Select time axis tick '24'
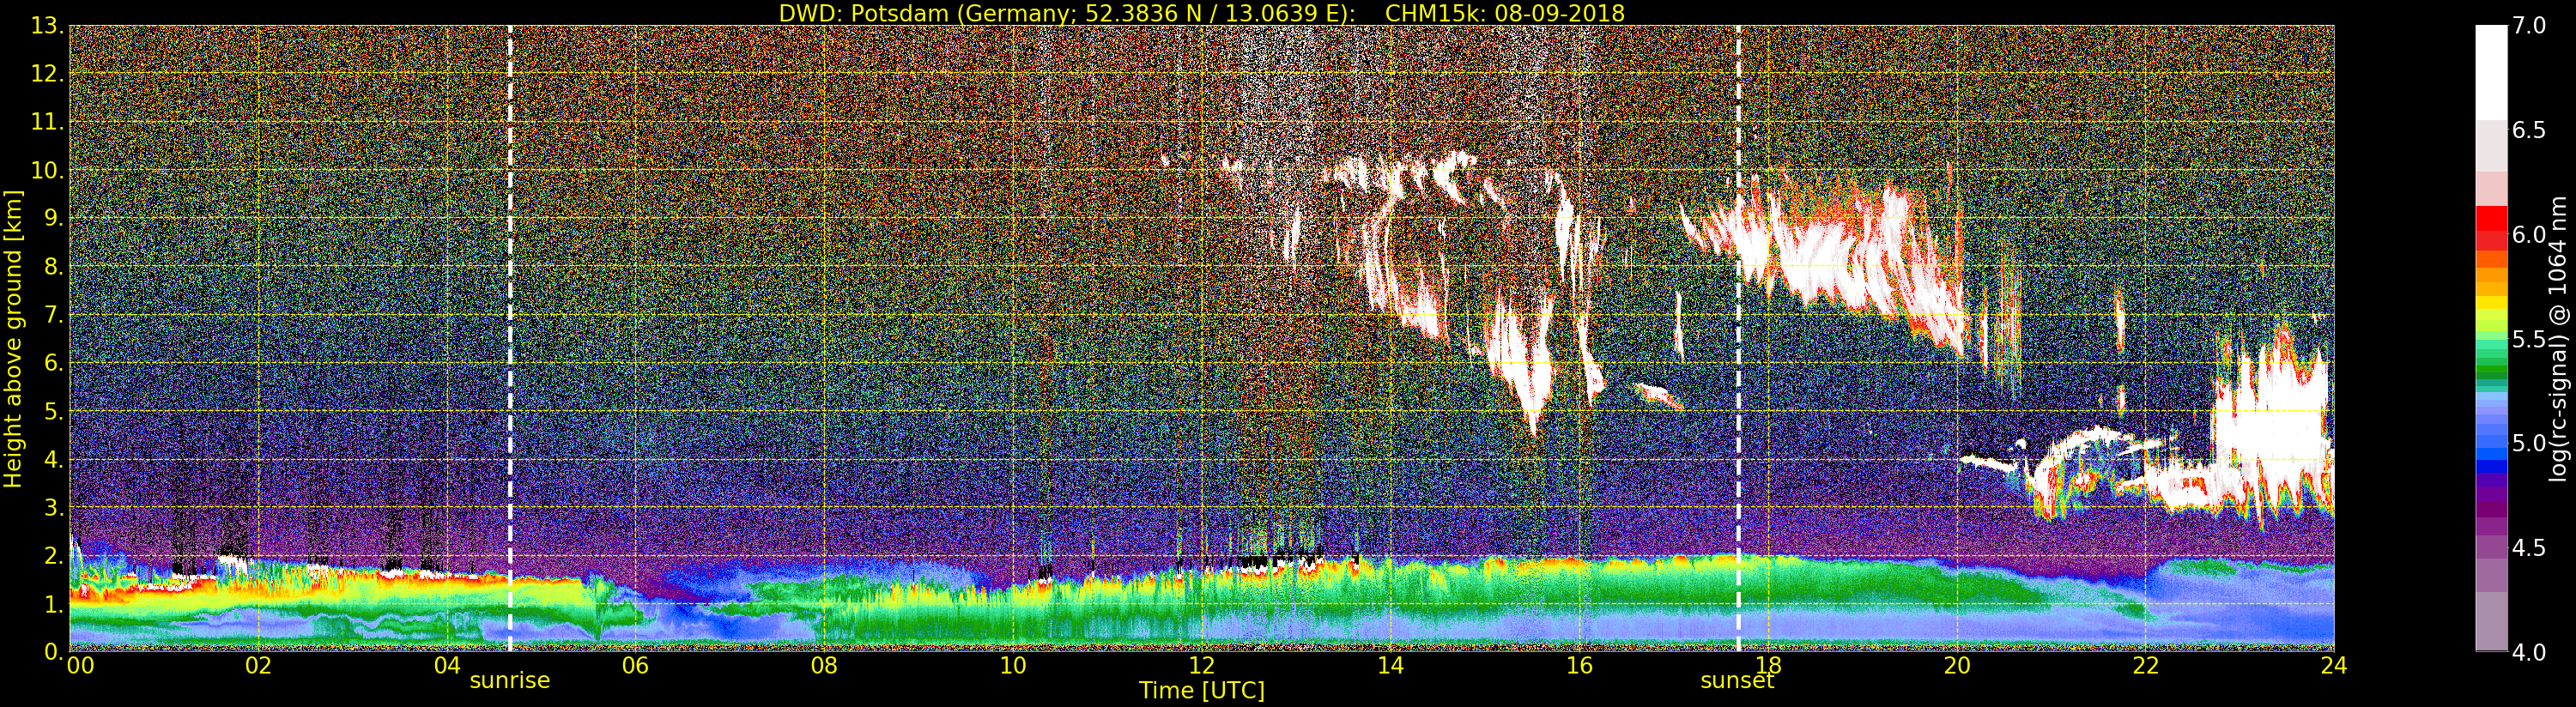This screenshot has height=707, width=2576. (2334, 665)
